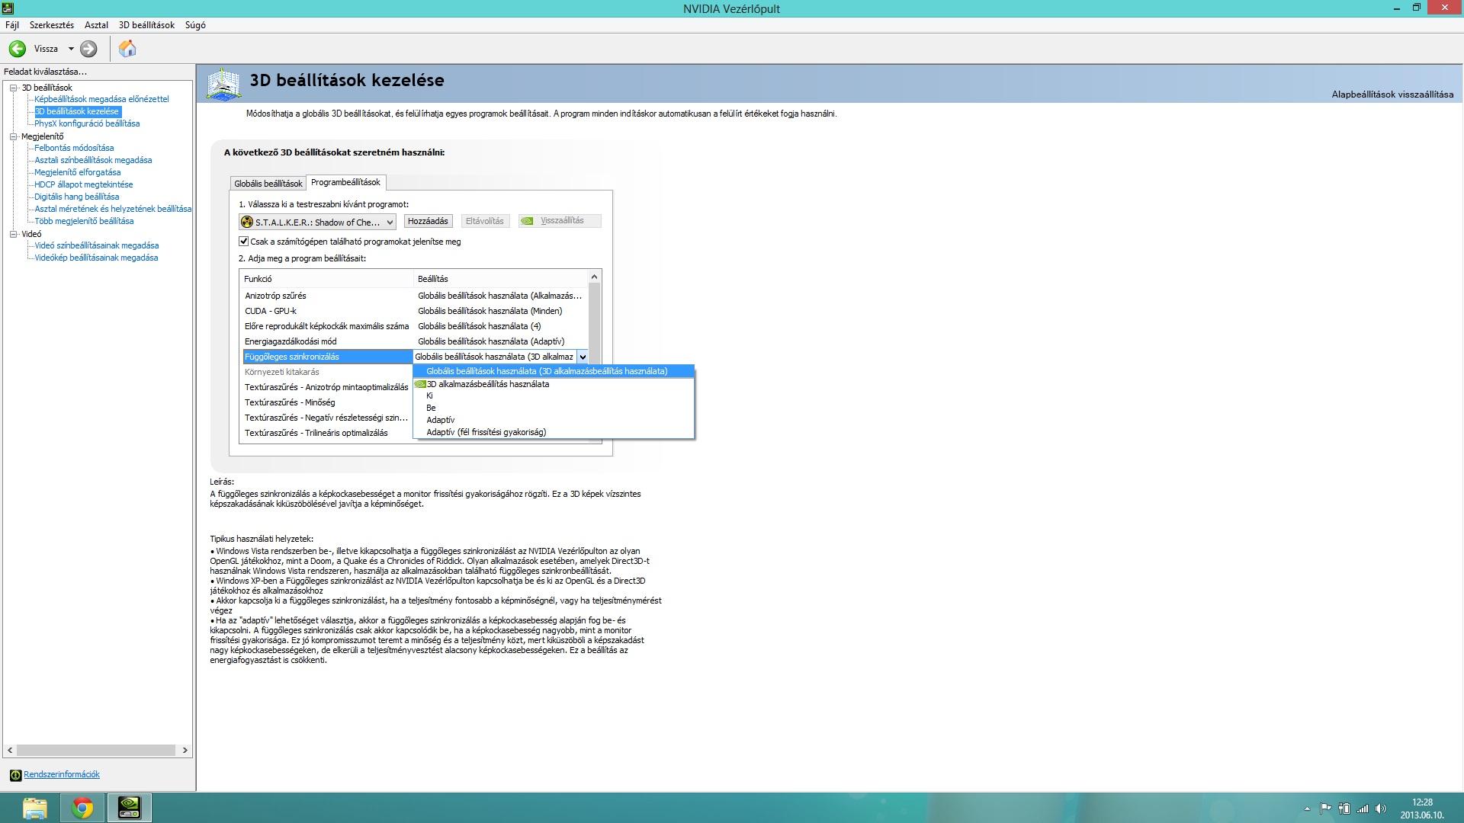The height and width of the screenshot is (823, 1464).
Task: Select the CUDA - GPU-k row
Action: pyautogui.click(x=414, y=311)
